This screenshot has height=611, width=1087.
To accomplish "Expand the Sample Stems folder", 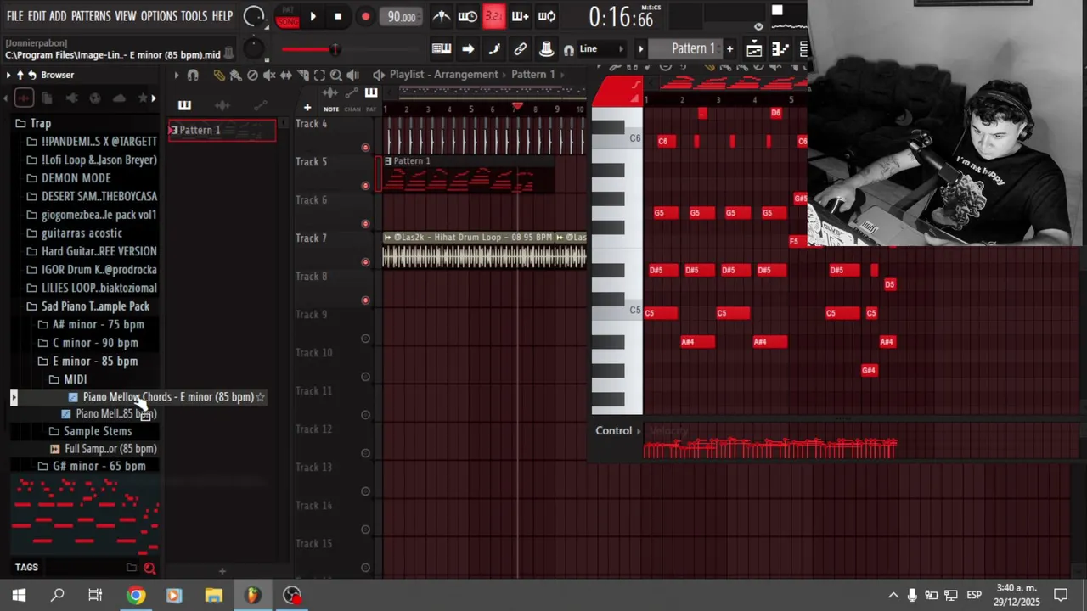I will click(91, 431).
